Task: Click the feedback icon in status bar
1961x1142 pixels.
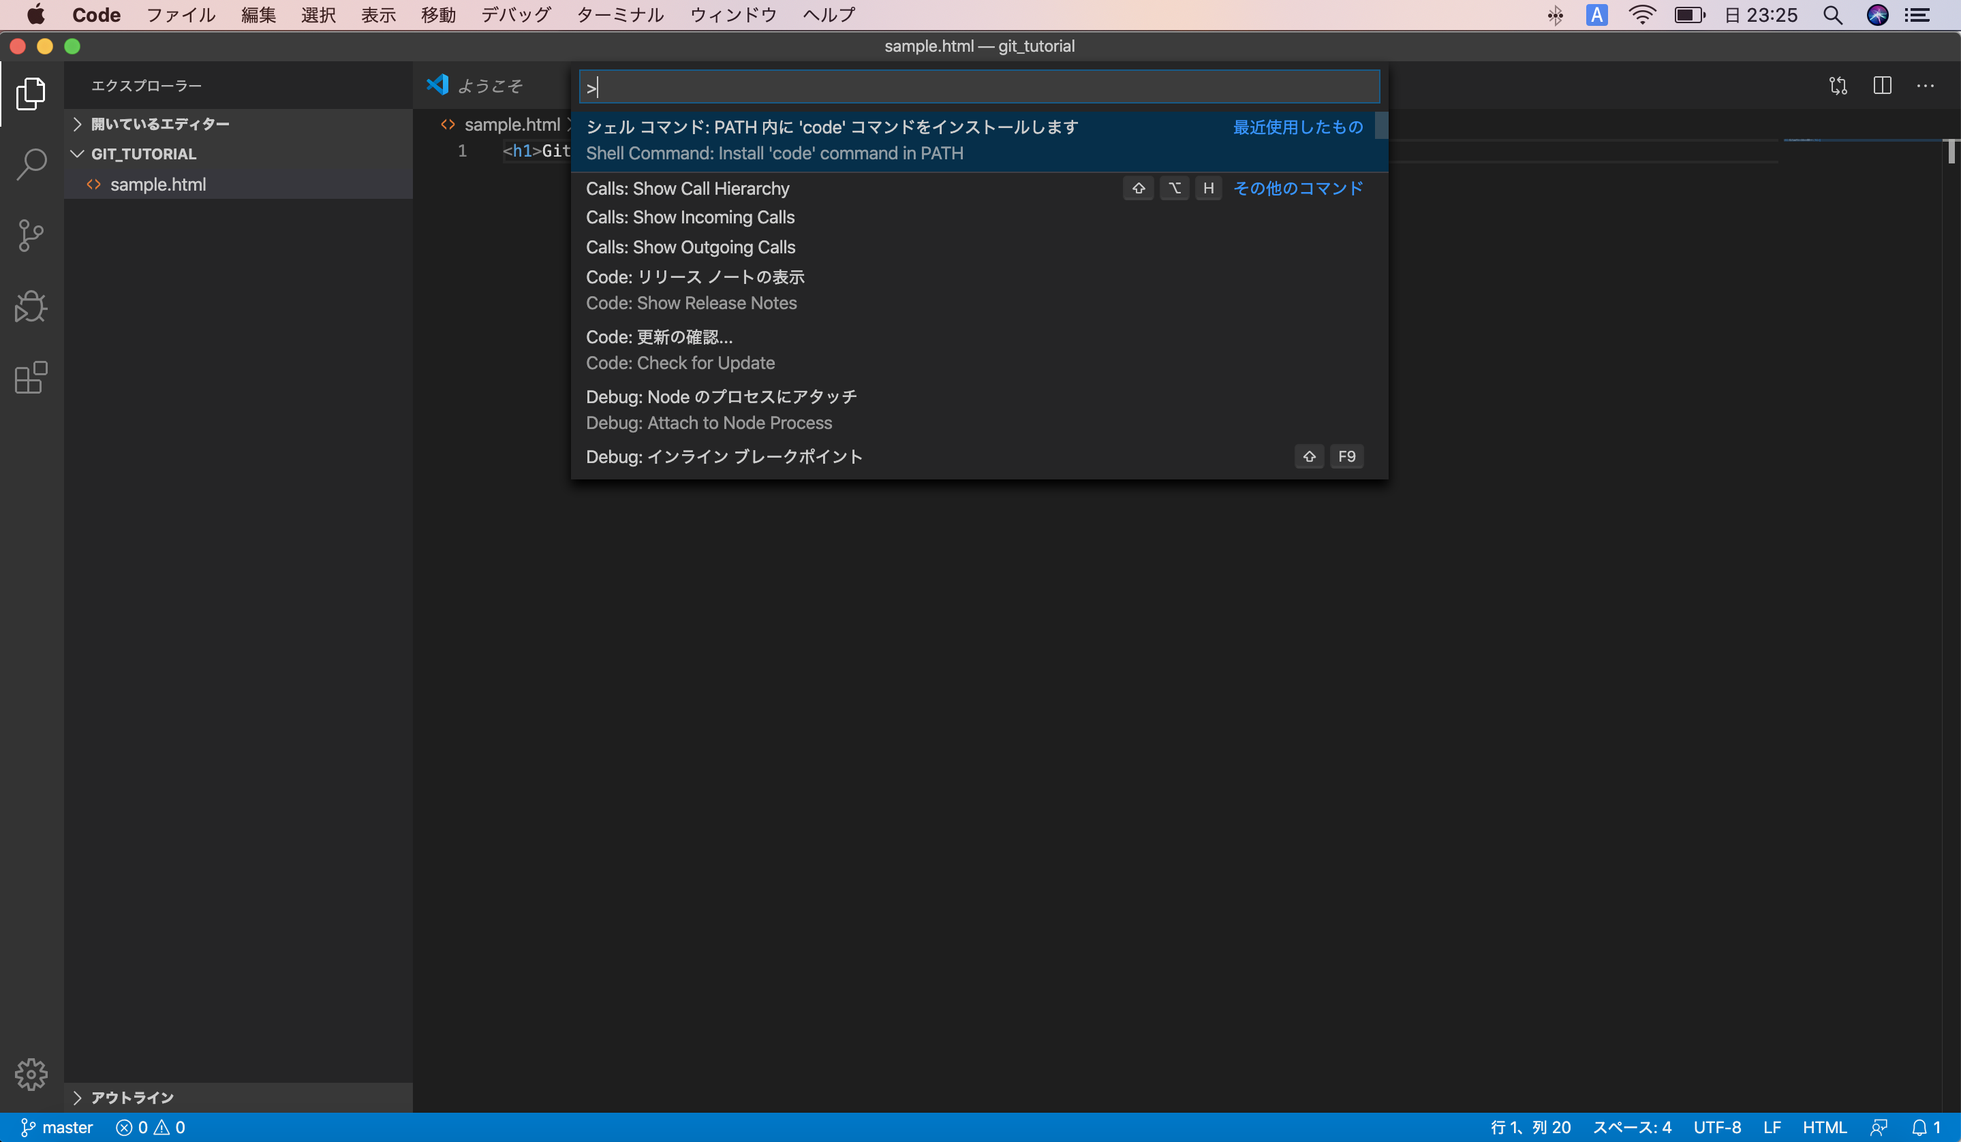Action: tap(1879, 1127)
